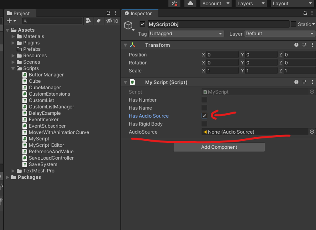The image size is (316, 230).
Task: Toggle the Static checkbox
Action: (x=294, y=24)
